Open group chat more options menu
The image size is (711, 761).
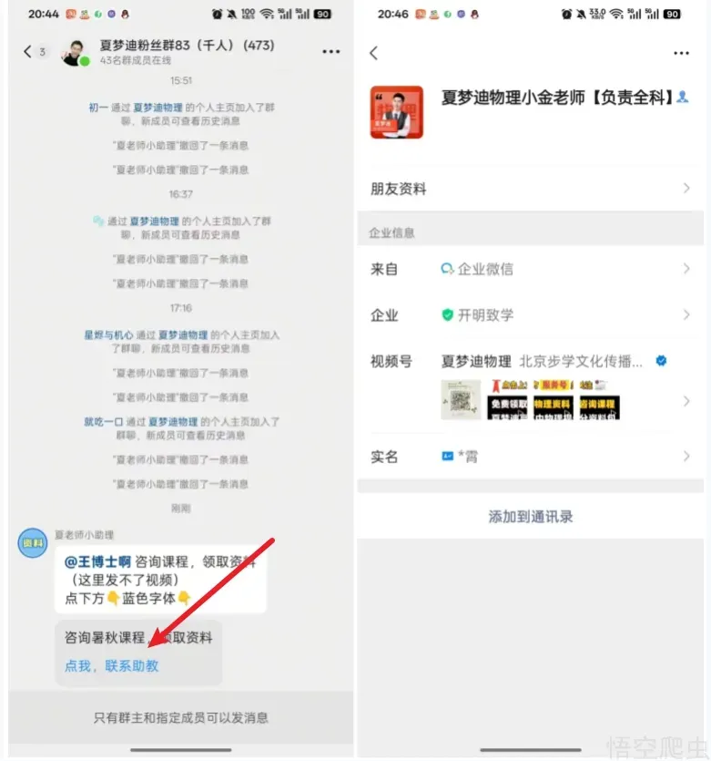331,51
